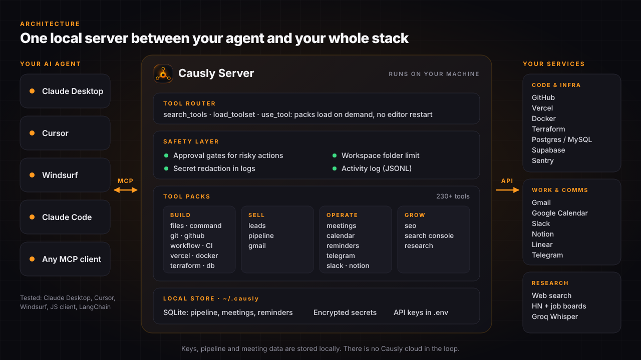Click "Workspace folder limit" in Safety Layer
Screen dimensions: 641x360
point(381,155)
